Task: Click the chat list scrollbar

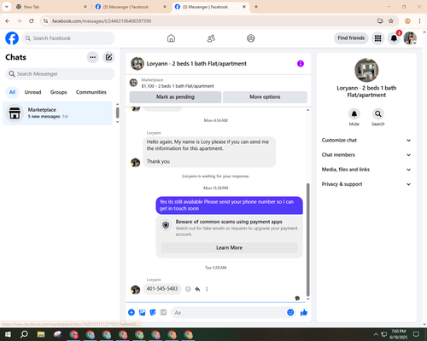Action: [x=117, y=113]
